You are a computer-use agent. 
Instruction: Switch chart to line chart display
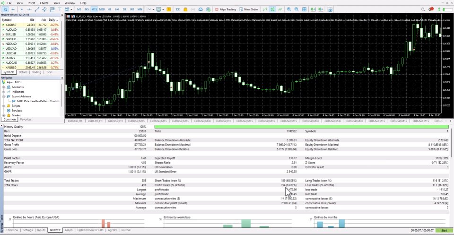280,9
